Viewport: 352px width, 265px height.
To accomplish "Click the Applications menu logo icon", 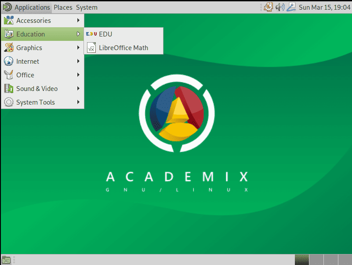I will pos(7,7).
